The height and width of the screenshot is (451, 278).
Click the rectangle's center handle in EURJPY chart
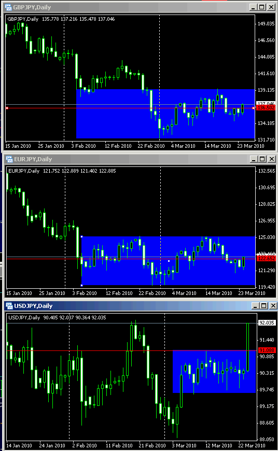pos(169,261)
